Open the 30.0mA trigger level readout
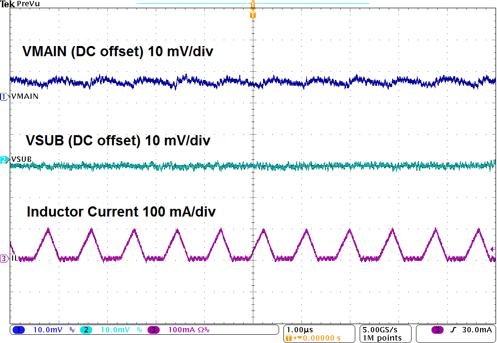This screenshot has width=497, height=343. pos(477,329)
